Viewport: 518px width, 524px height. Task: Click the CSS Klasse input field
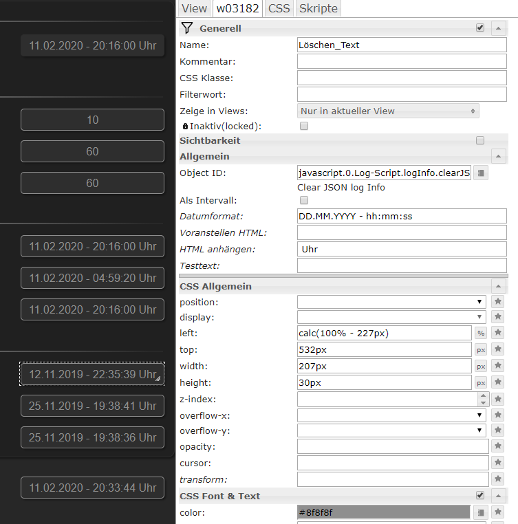(x=402, y=78)
